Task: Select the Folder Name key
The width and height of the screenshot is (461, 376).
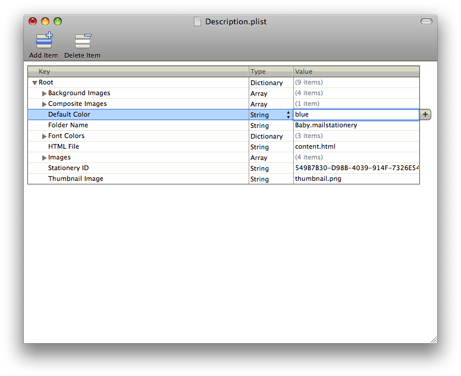Action: tap(68, 125)
